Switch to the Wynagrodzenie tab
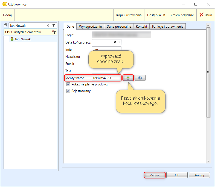The height and width of the screenshot is (187, 215). click(x=90, y=27)
